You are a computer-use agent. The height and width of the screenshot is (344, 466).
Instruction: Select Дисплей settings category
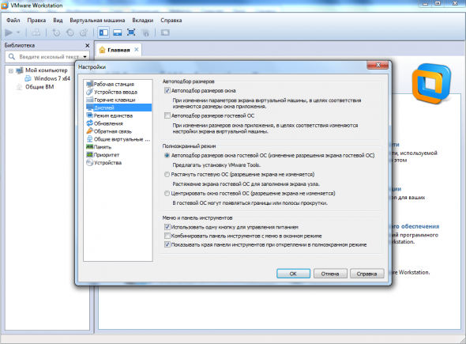118,108
